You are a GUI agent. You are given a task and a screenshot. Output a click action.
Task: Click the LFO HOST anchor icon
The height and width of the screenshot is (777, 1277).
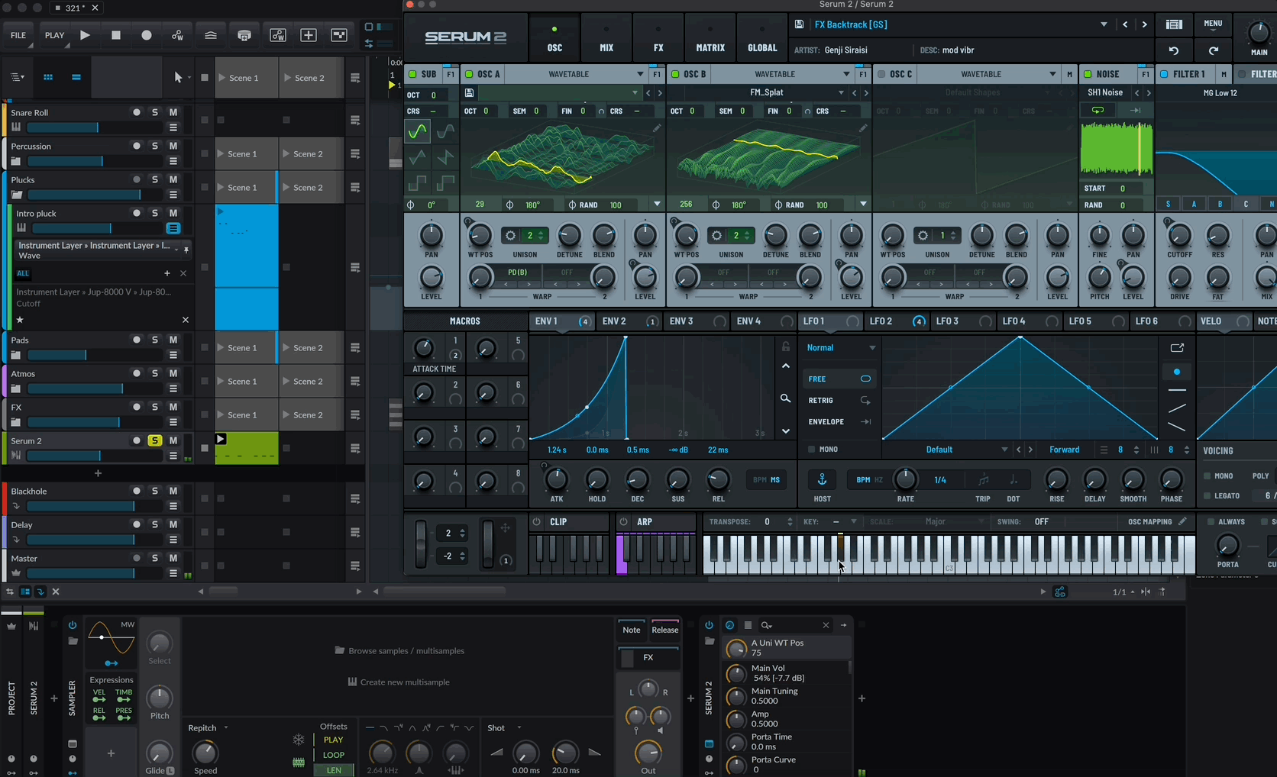click(x=823, y=479)
